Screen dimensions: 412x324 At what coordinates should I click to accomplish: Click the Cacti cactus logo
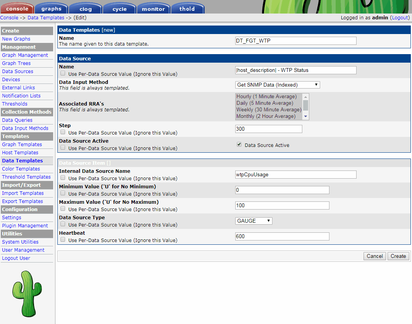(27, 294)
